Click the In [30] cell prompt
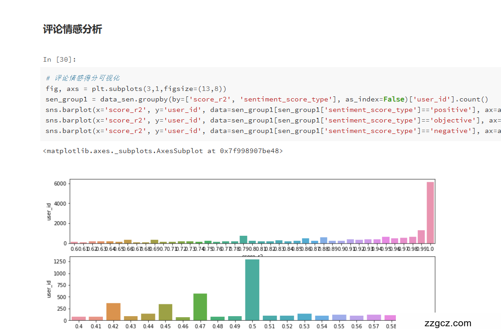The height and width of the screenshot is (329, 501). pyautogui.click(x=60, y=59)
